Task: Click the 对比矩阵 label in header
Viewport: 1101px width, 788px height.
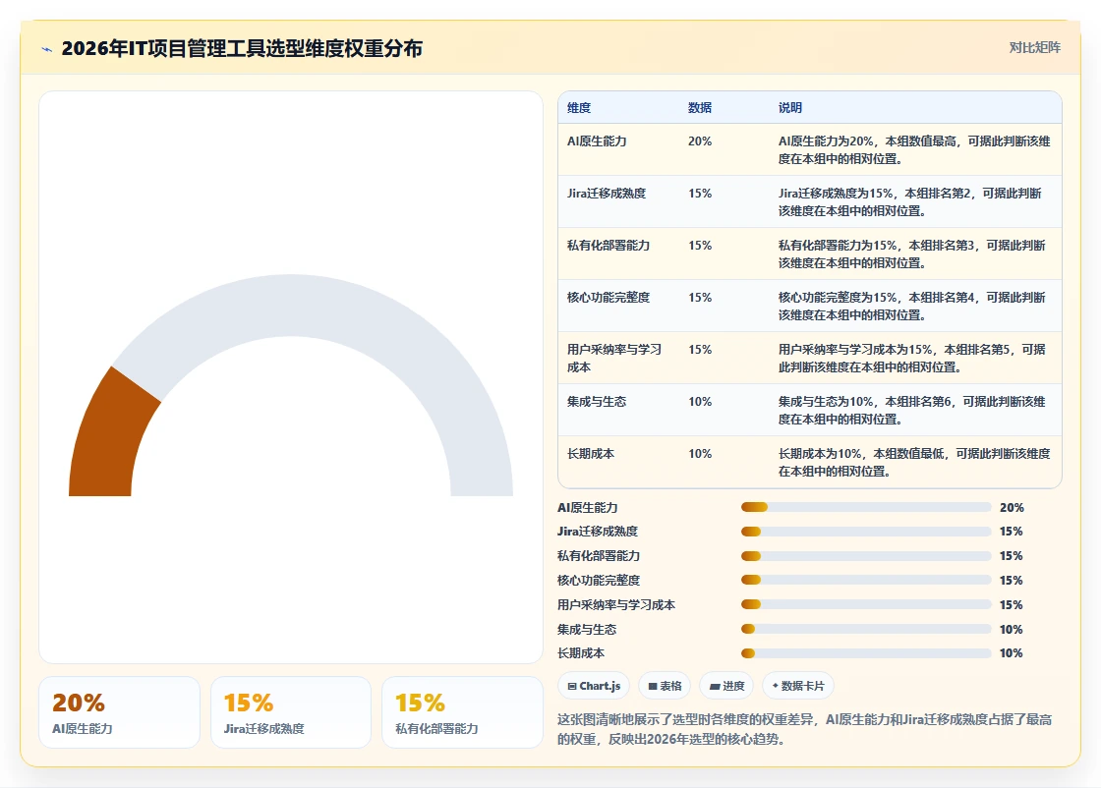Action: coord(1034,48)
